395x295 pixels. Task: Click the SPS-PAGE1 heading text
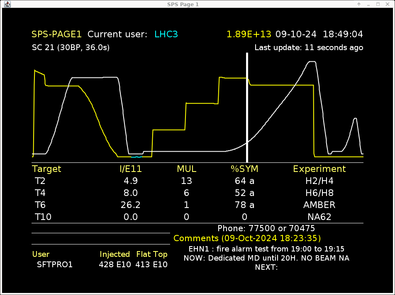click(x=57, y=34)
